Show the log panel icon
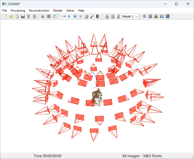Viewport: 194px width, 159px height. (144, 16)
